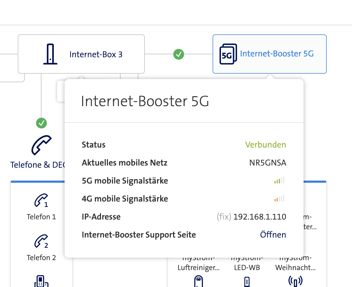This screenshot has height=287, width=352.
Task: Open the Telefone & DECT section label
Action: pyautogui.click(x=37, y=165)
